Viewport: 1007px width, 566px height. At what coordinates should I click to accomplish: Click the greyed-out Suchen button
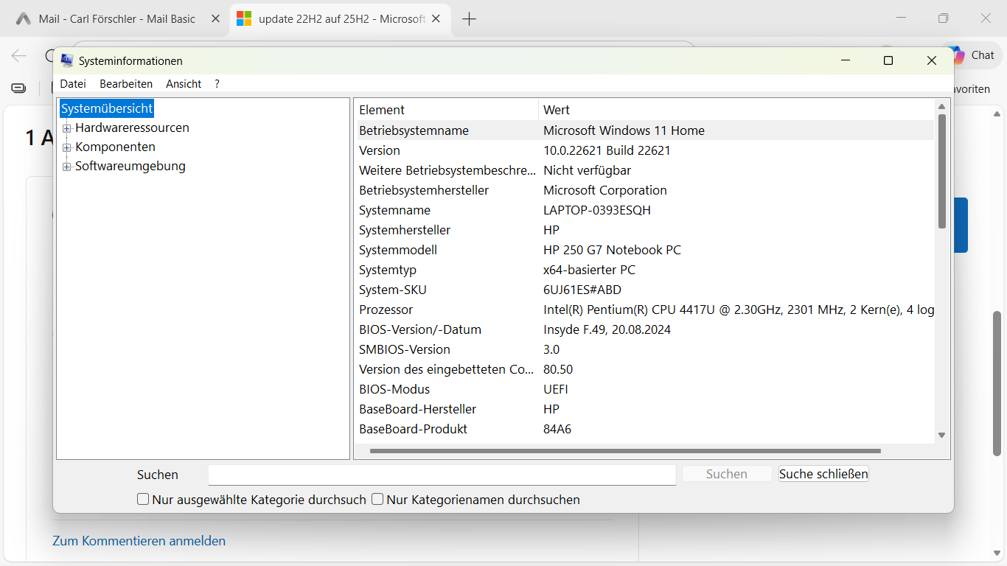tap(727, 474)
